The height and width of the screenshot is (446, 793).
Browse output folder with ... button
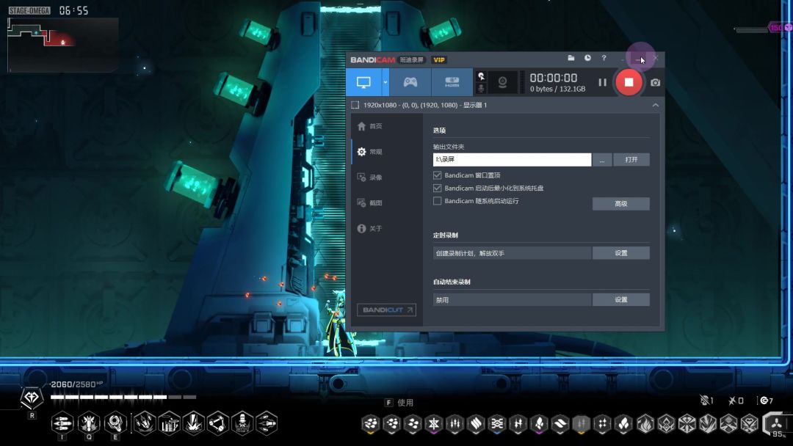coord(602,160)
